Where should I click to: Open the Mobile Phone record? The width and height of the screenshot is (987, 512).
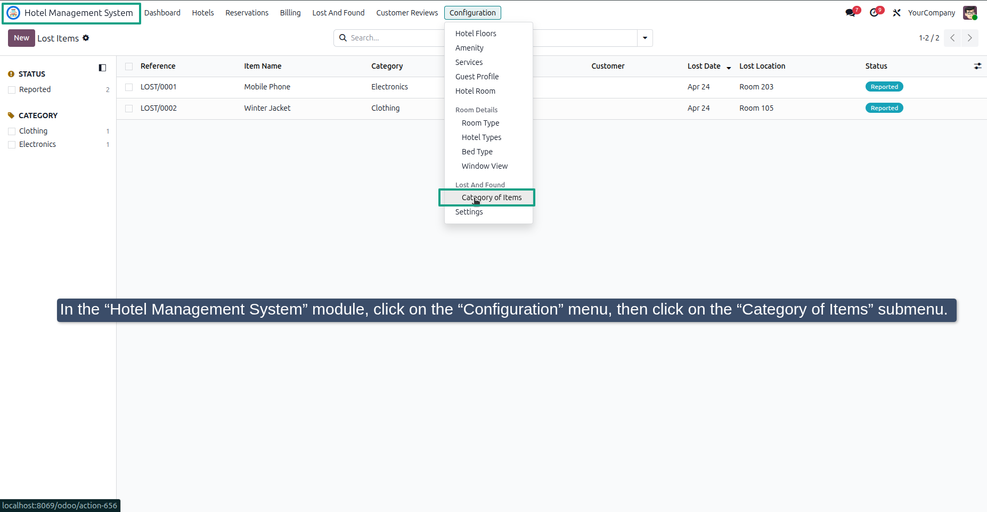(x=267, y=87)
